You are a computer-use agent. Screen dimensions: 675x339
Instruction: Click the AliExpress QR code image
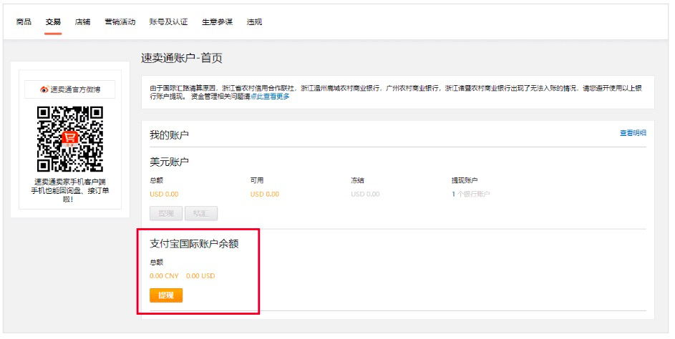click(69, 139)
